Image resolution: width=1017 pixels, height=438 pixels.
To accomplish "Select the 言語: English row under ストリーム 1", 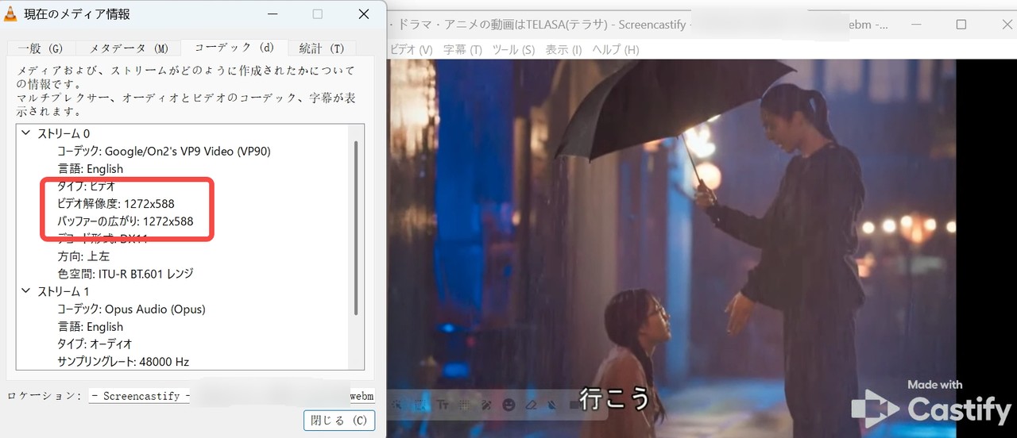I will click(90, 326).
